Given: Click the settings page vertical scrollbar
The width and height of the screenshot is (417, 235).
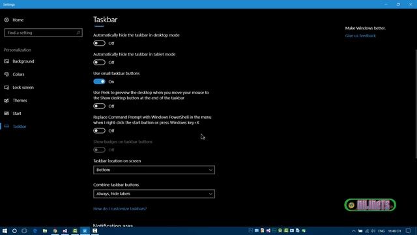Looking at the screenshot, I should (x=416, y=104).
